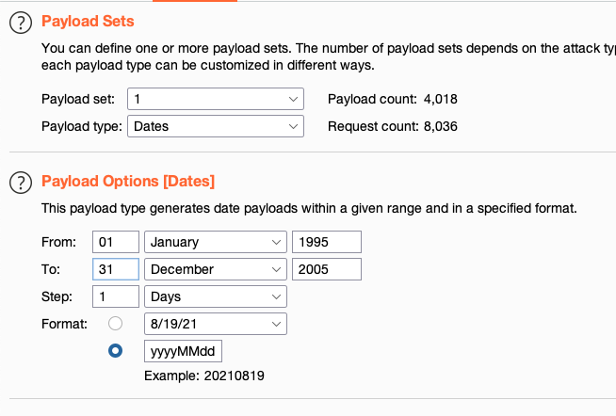The height and width of the screenshot is (416, 616).
Task: Focus the To day field containing 31
Action: point(116,269)
